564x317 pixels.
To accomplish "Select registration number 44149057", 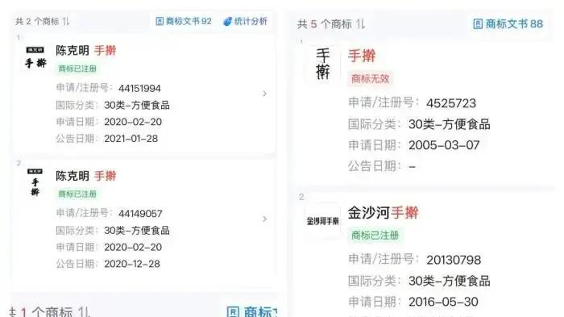I will point(140,214).
